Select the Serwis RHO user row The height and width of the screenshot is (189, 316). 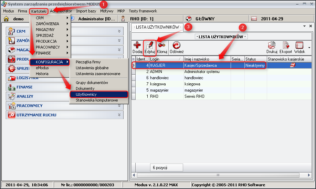222,96
